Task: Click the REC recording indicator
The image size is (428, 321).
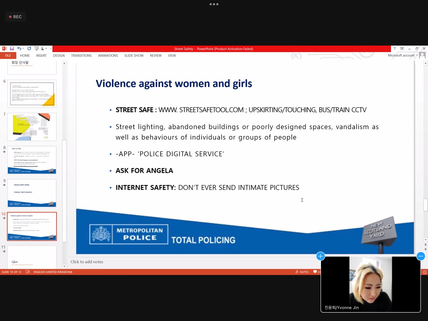Action: coord(15,17)
